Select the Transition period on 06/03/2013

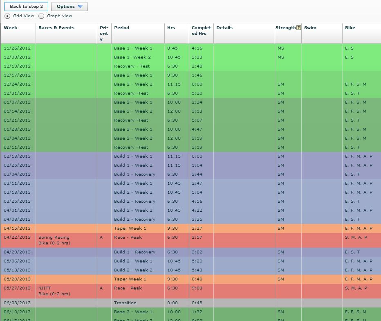[125, 303]
